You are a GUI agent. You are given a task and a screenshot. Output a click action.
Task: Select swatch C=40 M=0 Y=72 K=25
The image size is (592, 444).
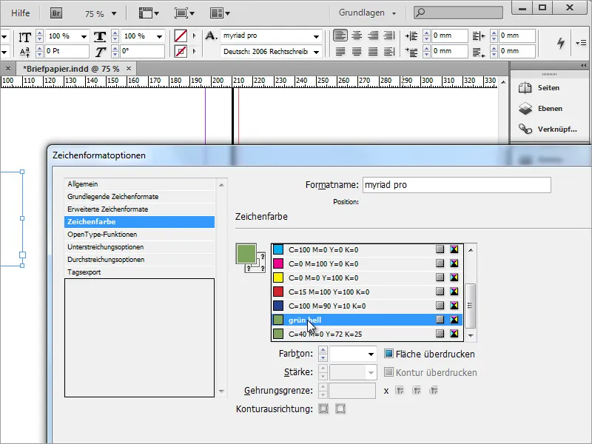coord(367,334)
